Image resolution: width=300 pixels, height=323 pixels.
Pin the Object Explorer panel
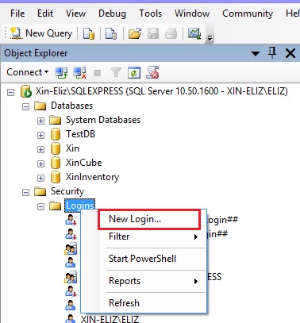[272, 52]
